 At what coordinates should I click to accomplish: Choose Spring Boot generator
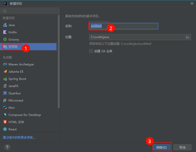point(28,79)
